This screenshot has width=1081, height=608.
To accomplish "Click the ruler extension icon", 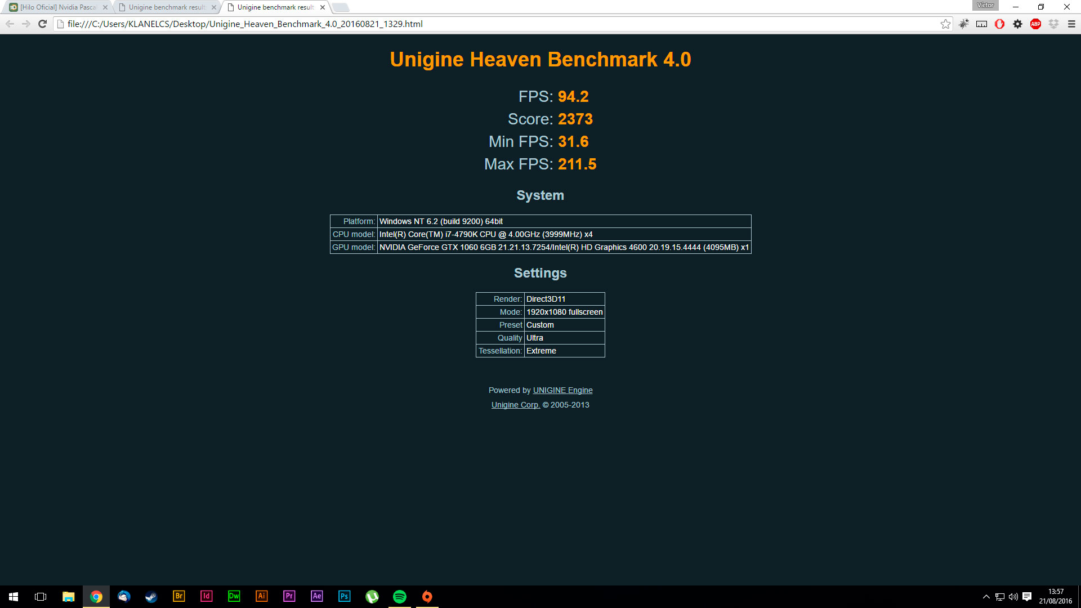I will tap(981, 24).
